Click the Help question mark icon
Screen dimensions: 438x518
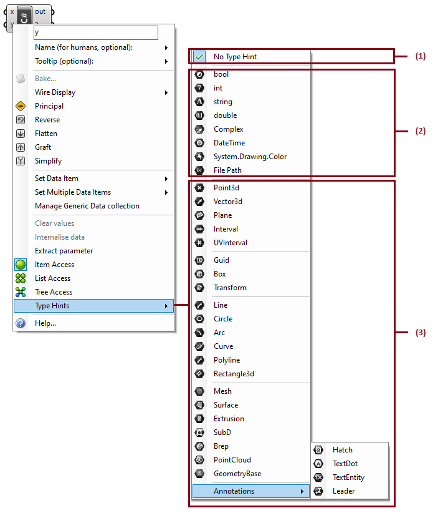tap(21, 323)
